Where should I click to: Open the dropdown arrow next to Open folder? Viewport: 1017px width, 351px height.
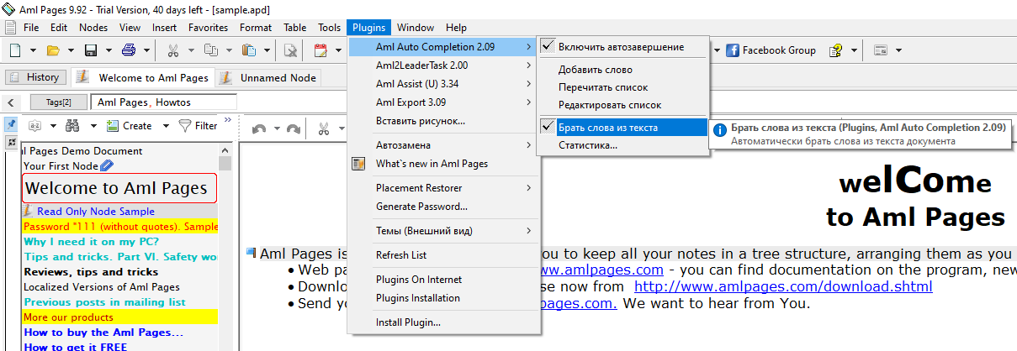click(71, 50)
